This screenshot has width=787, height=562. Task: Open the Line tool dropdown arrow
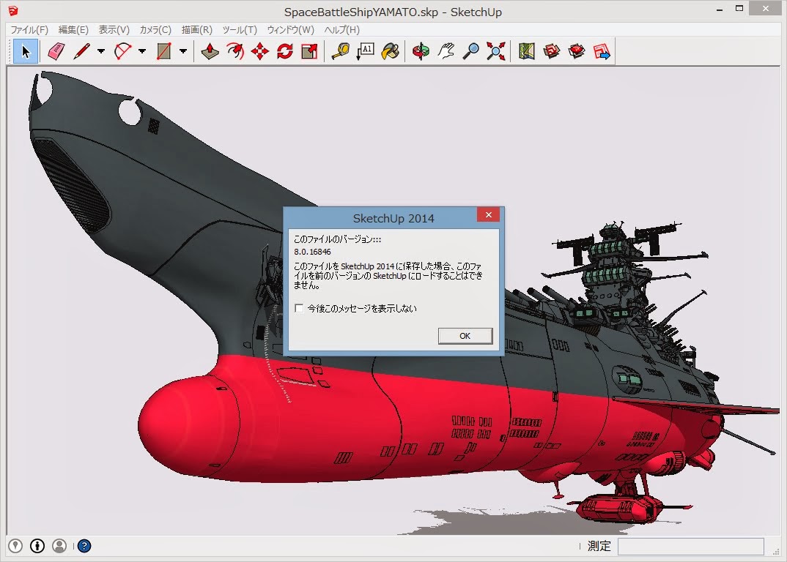tap(101, 51)
